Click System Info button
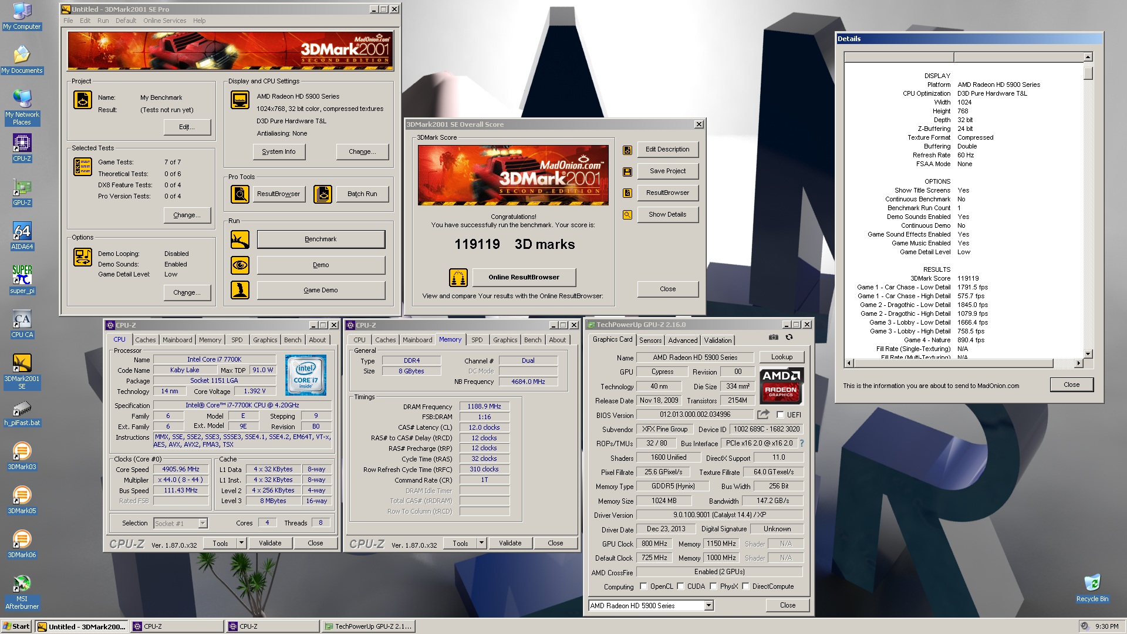 point(279,151)
